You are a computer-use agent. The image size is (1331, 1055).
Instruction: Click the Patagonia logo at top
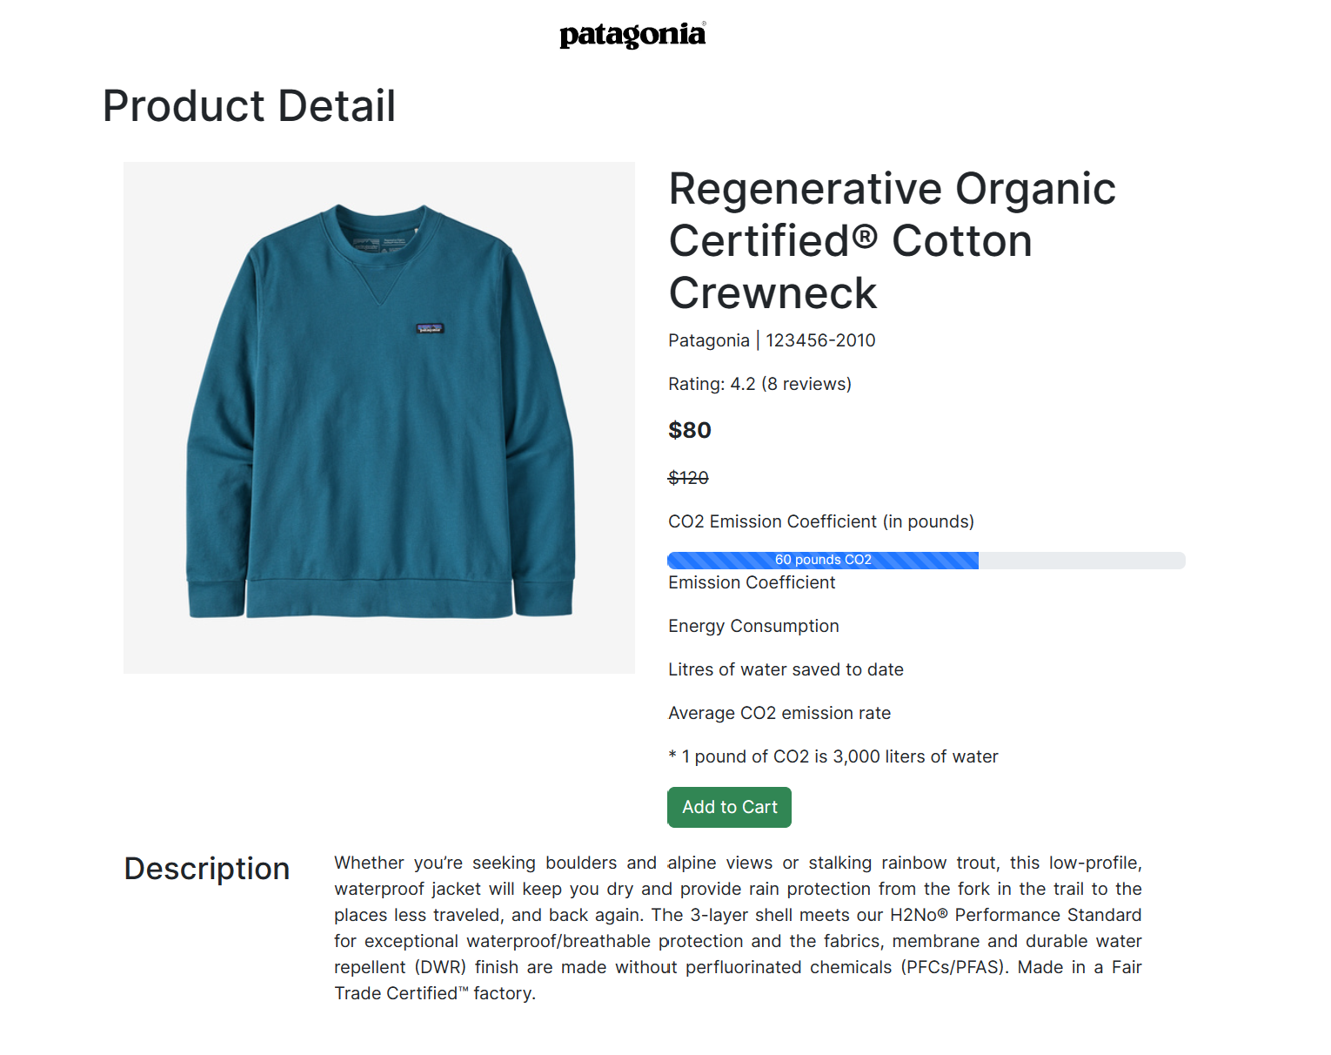(632, 34)
